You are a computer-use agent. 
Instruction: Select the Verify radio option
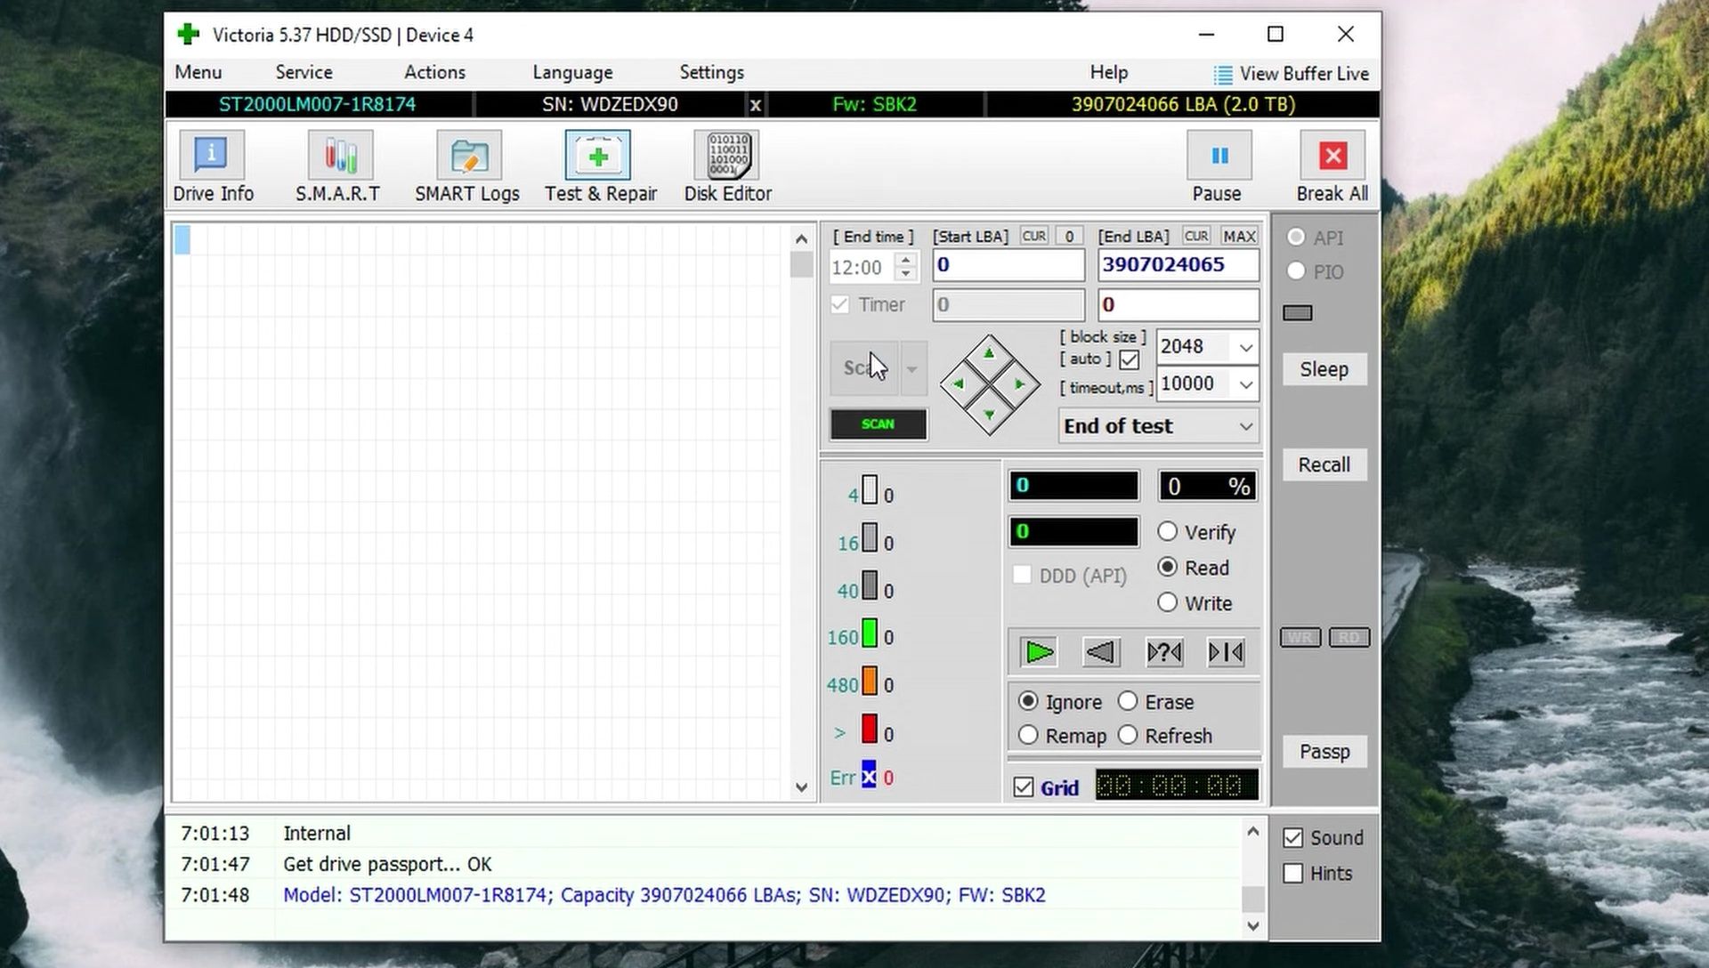(1167, 531)
